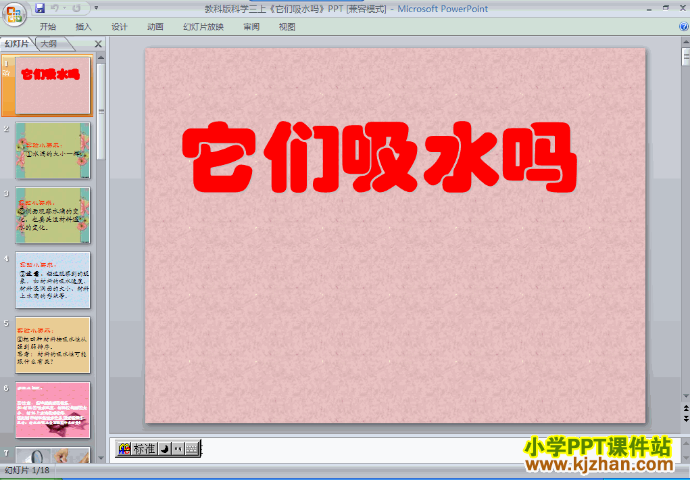Toggle the IME punctuation mode button
The height and width of the screenshot is (480, 690).
pos(178,448)
